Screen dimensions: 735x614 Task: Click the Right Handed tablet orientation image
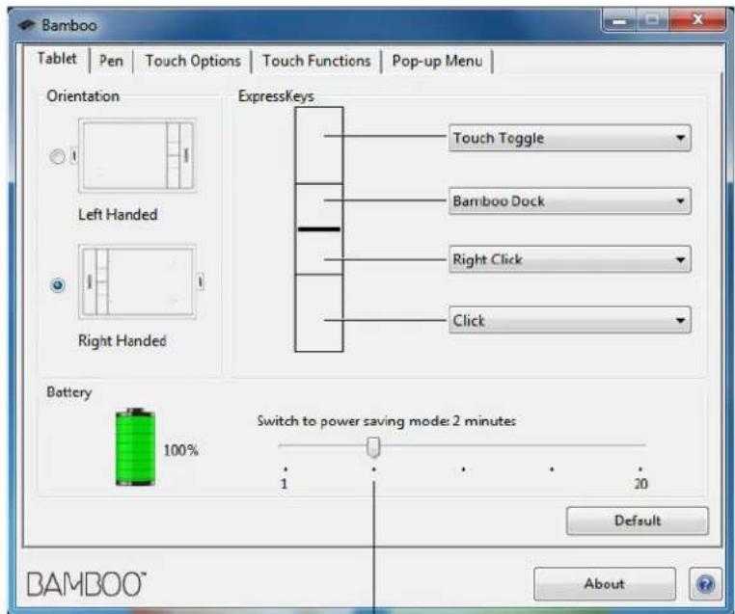tap(137, 282)
